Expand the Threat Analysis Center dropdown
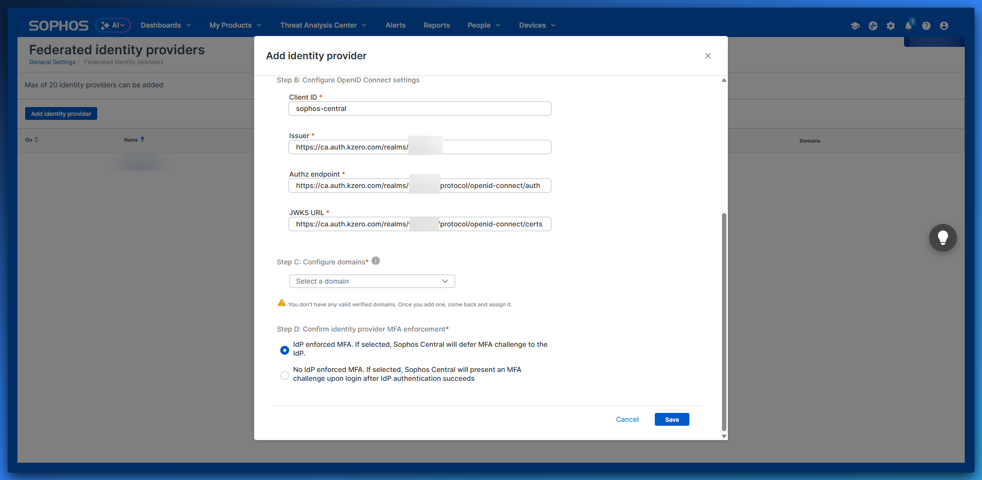 tap(323, 25)
